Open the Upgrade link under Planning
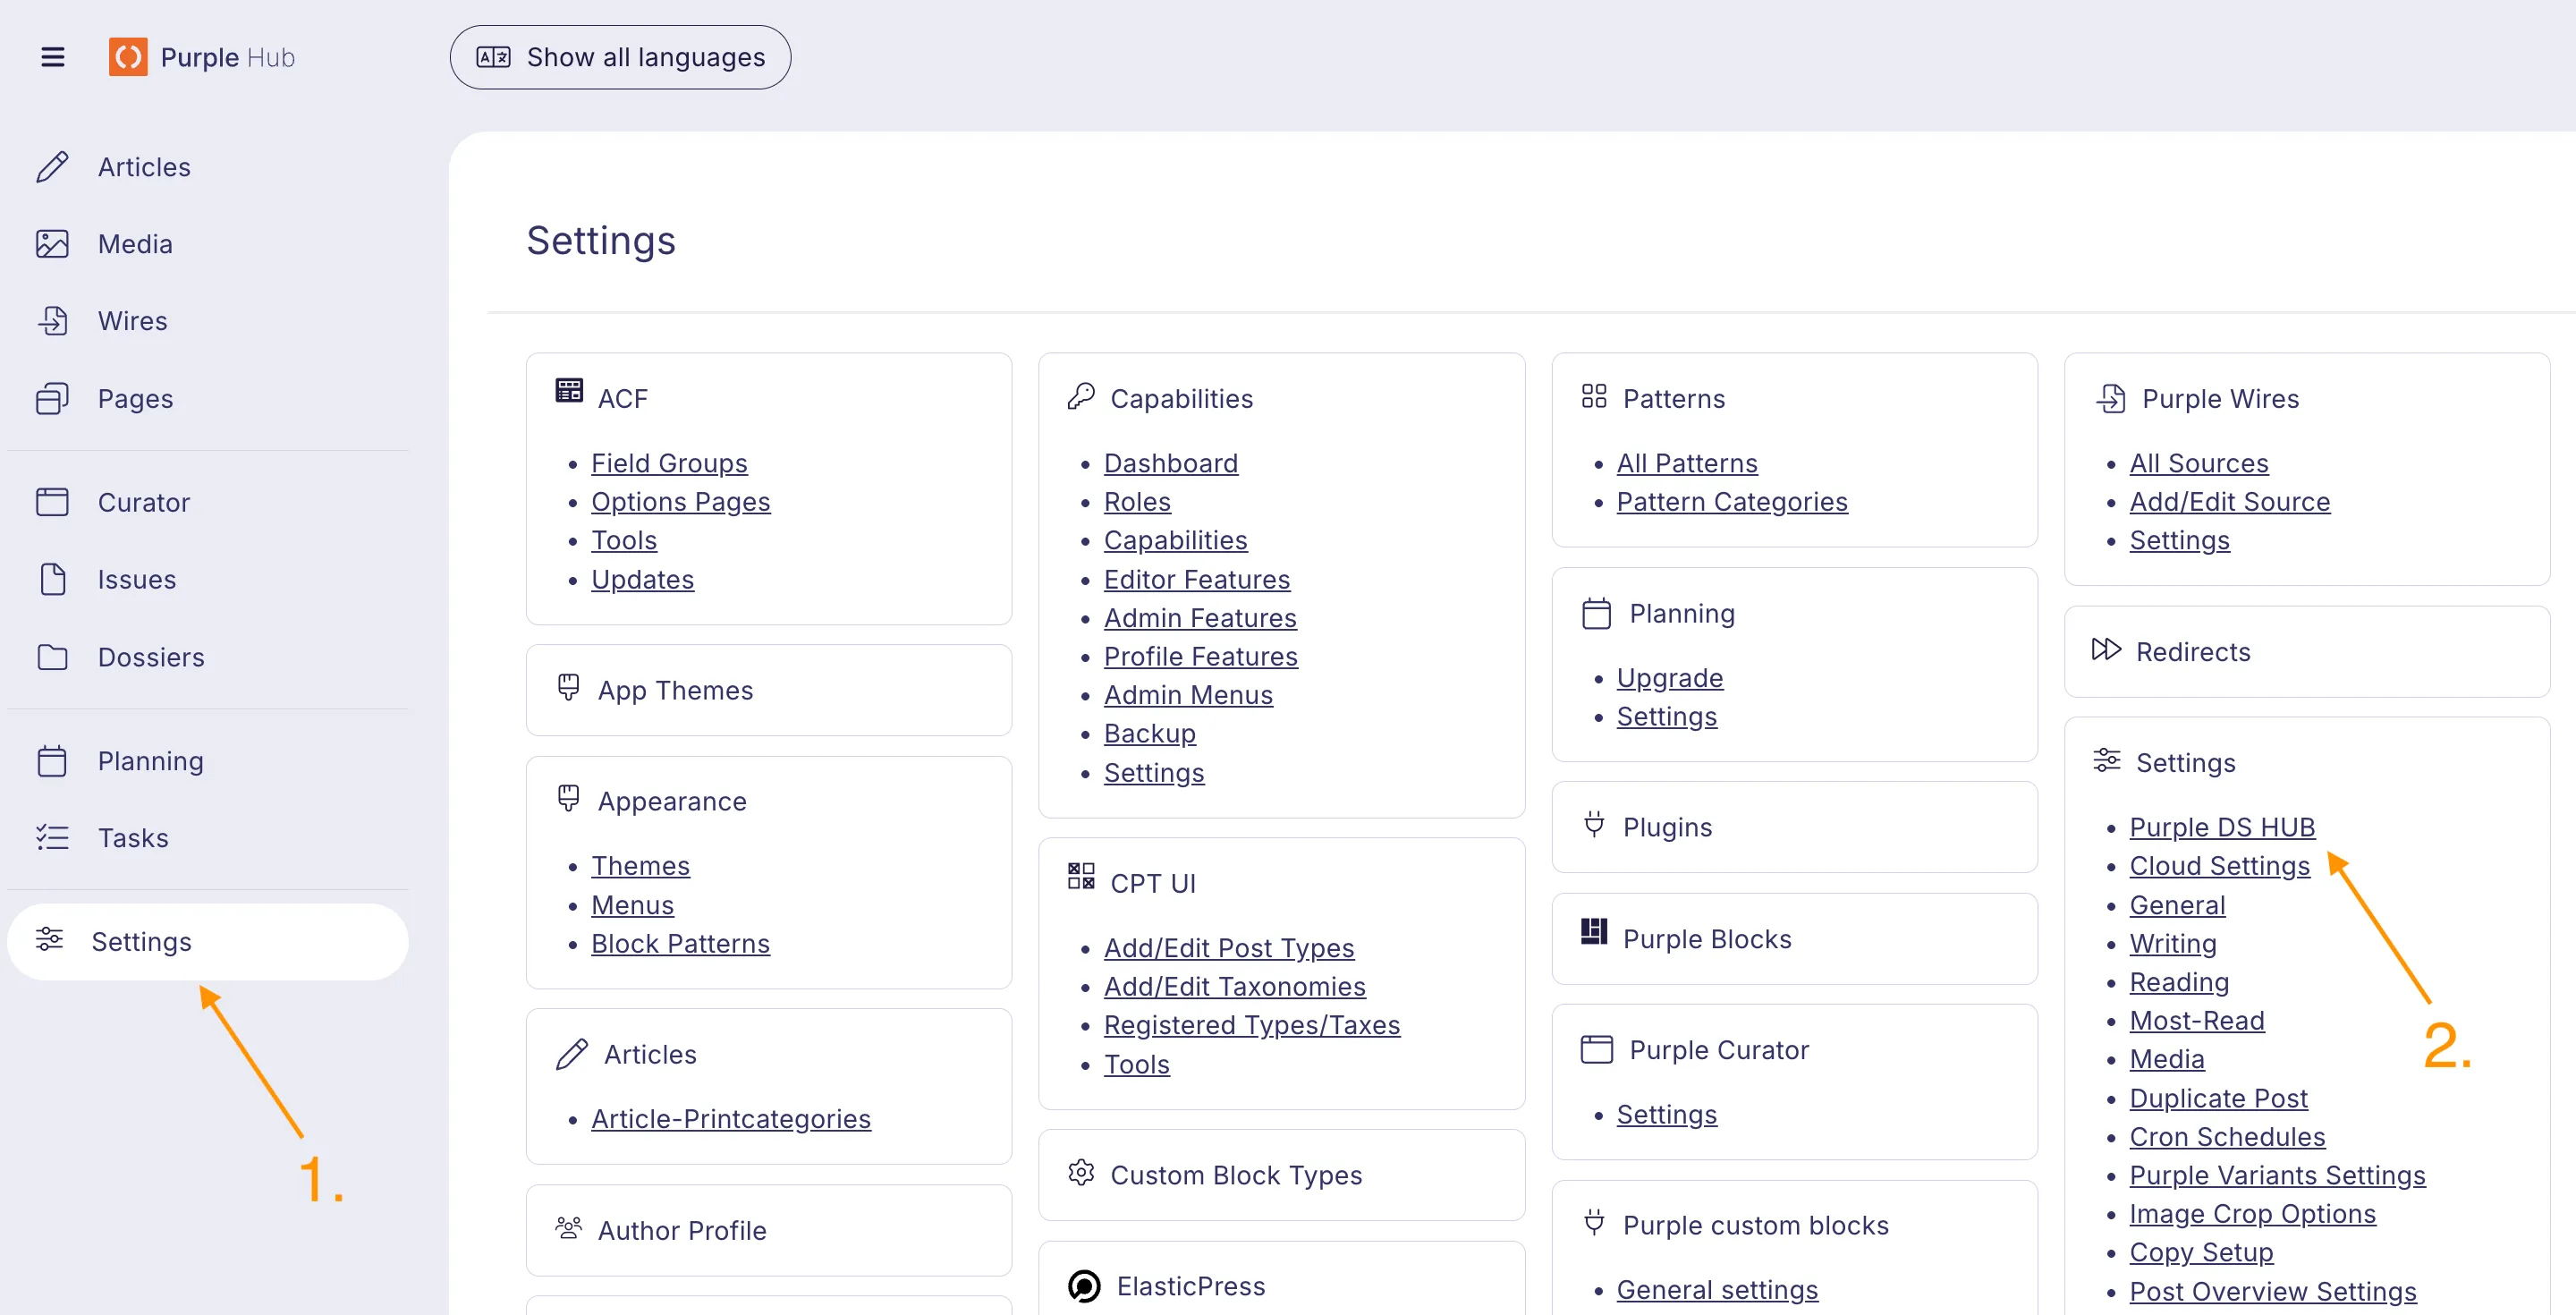The image size is (2576, 1315). [x=1669, y=678]
